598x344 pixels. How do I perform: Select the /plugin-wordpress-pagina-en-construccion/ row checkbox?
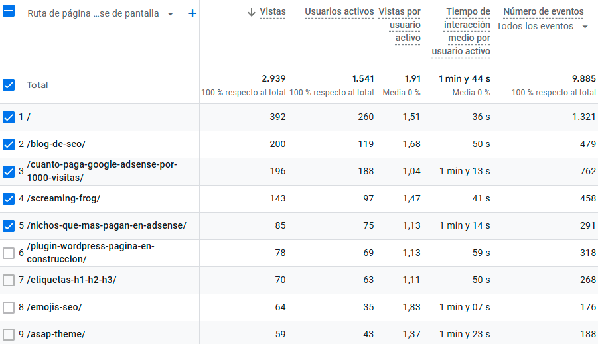point(9,253)
